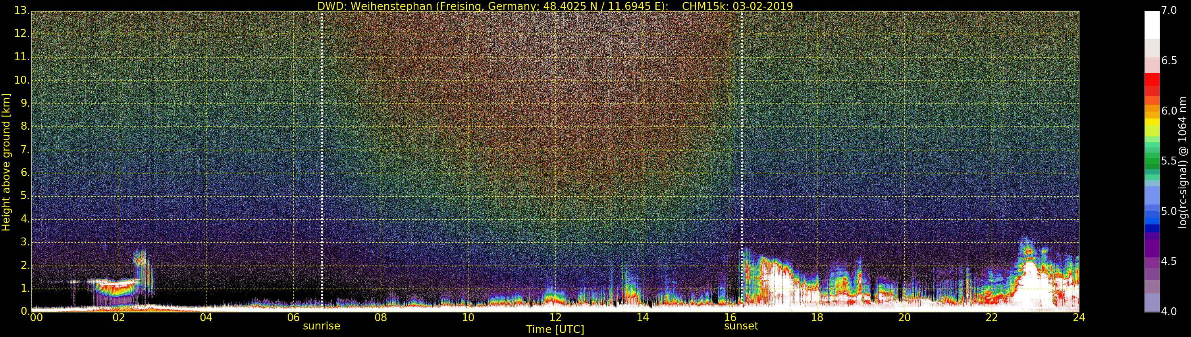The height and width of the screenshot is (337, 1191).
Task: Click the "14" time axis tick label
Action: pos(643,317)
